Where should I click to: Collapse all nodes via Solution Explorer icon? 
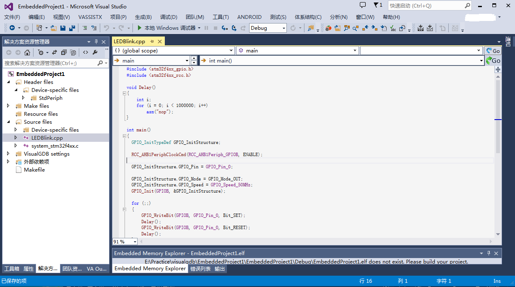click(64, 52)
